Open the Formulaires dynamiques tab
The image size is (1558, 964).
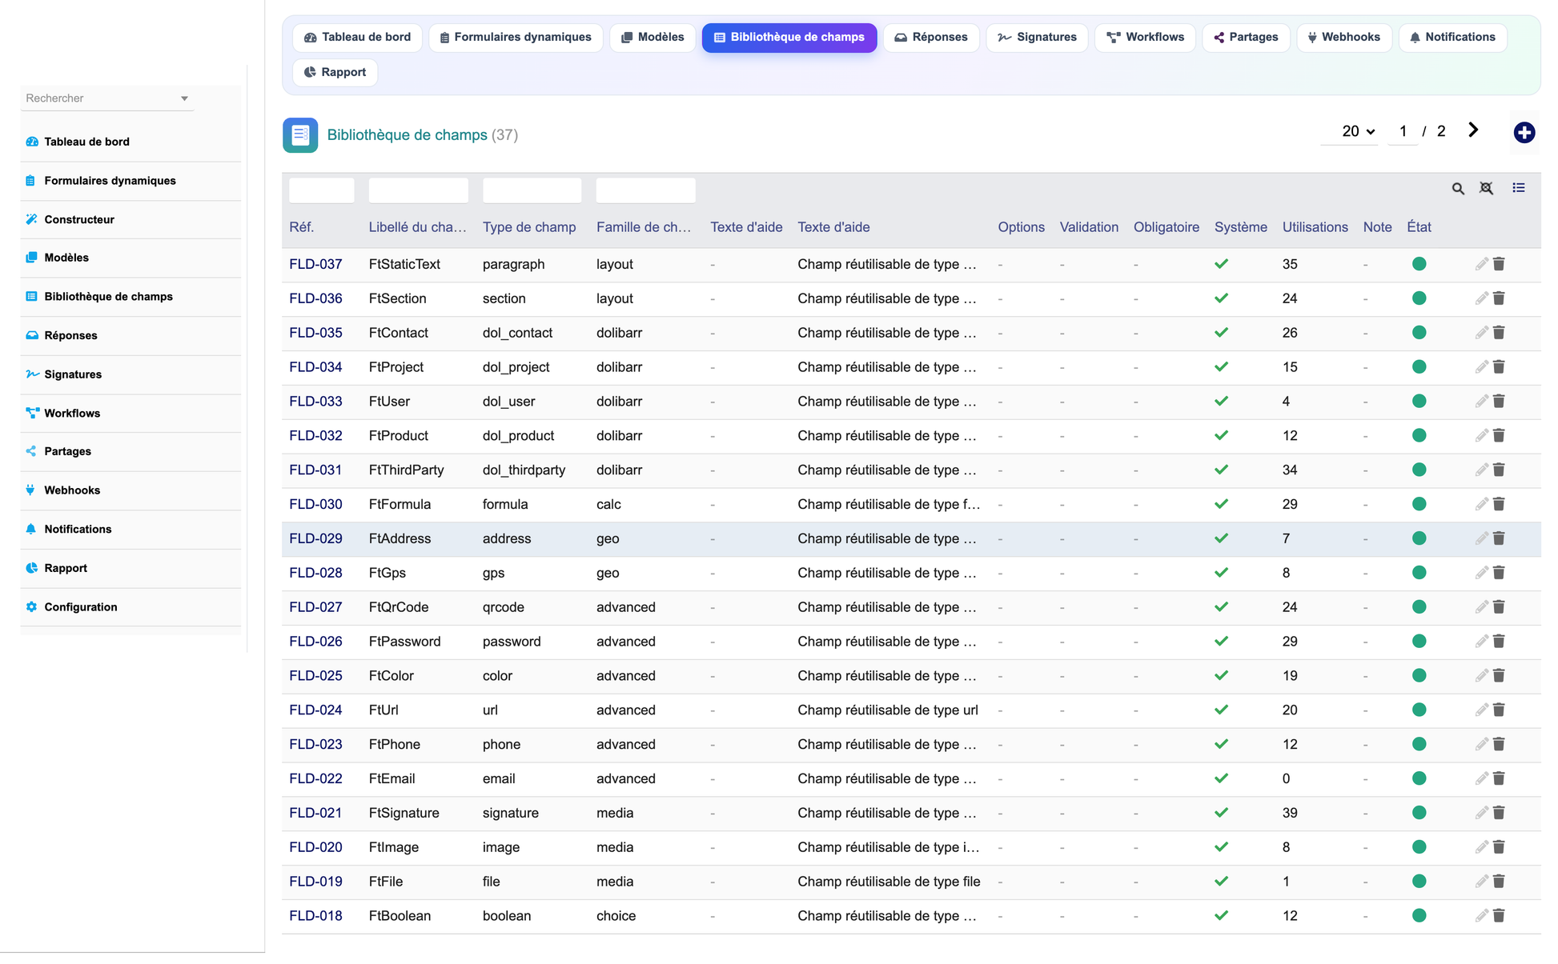pyautogui.click(x=516, y=38)
